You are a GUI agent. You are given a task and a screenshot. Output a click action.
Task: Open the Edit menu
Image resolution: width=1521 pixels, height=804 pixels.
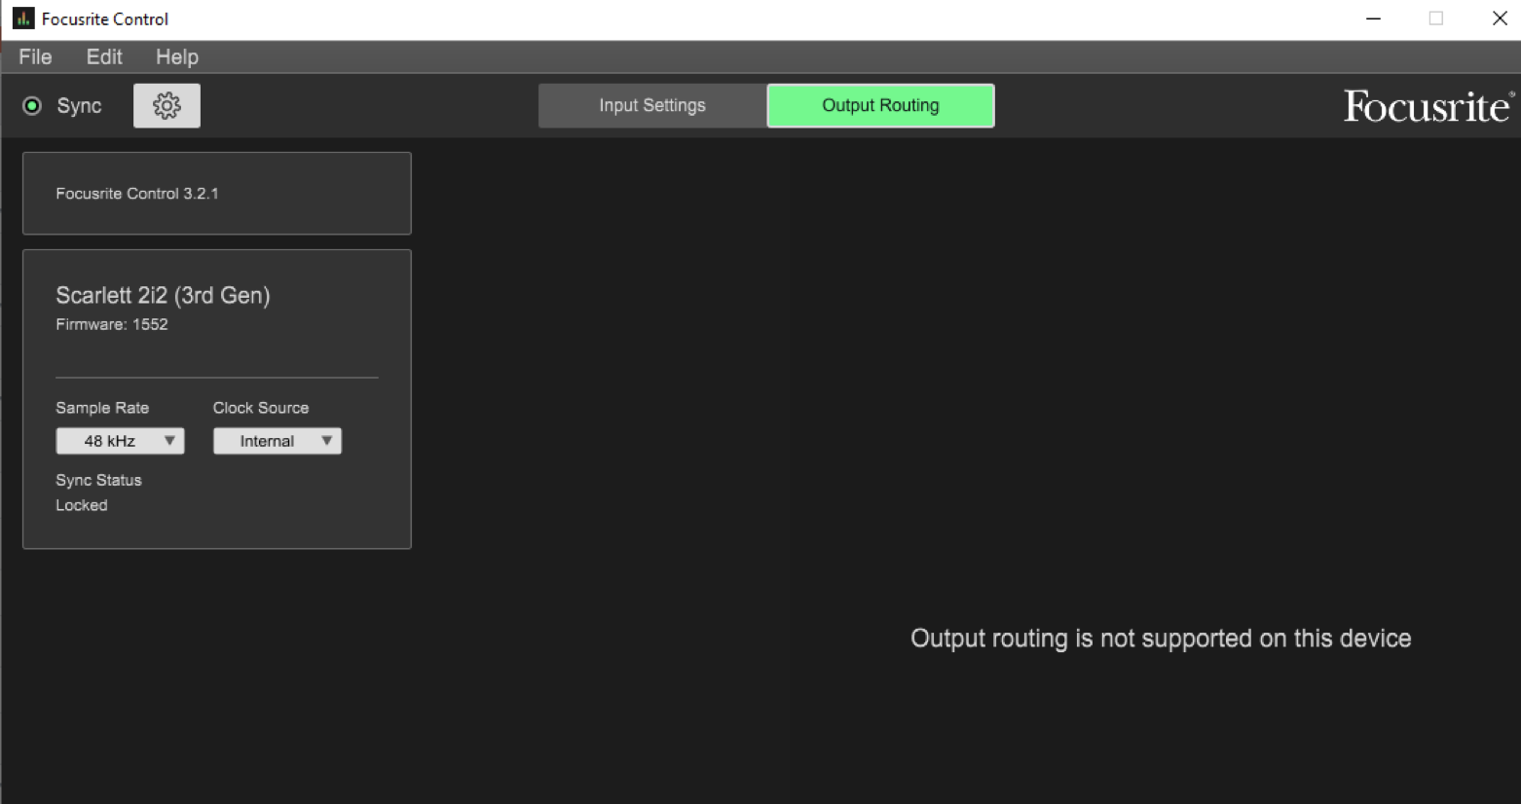tap(104, 57)
